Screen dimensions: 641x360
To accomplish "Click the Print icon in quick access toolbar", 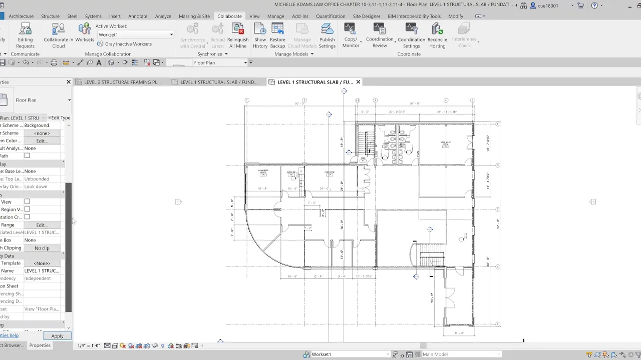I will (54, 62).
